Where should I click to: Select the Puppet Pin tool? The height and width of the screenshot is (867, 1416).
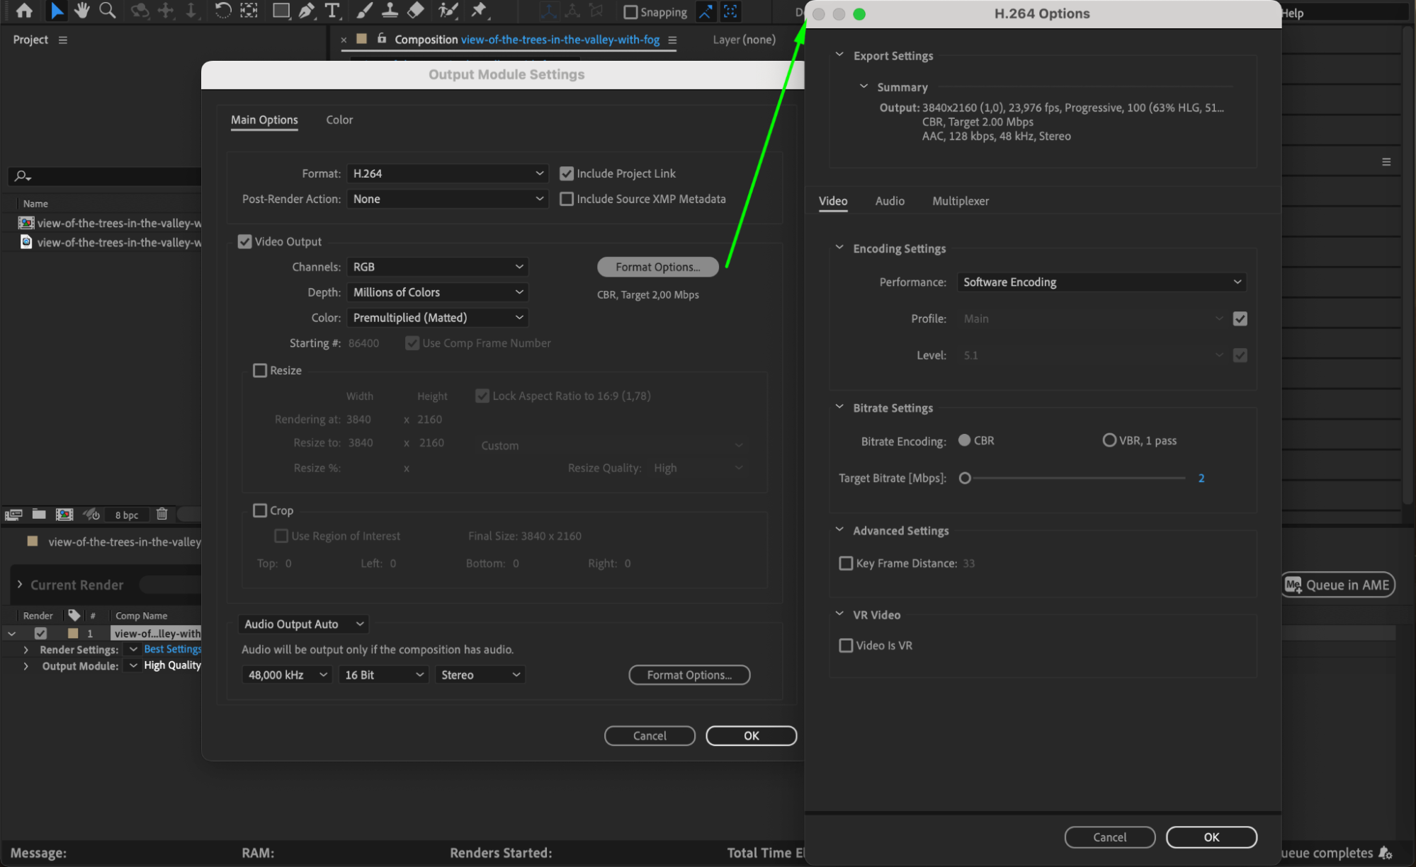tap(479, 11)
